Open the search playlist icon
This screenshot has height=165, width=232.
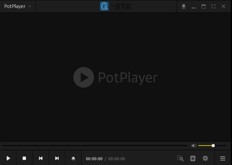tap(180, 158)
